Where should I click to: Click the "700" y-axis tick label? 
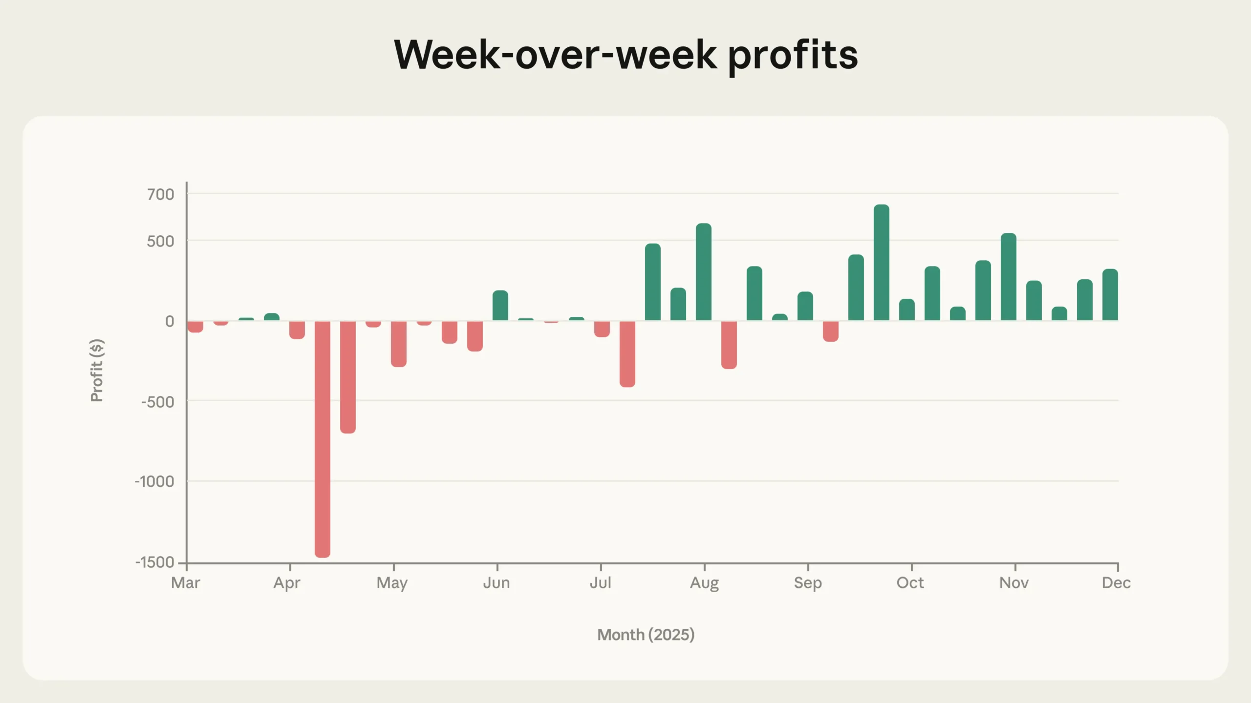point(161,195)
